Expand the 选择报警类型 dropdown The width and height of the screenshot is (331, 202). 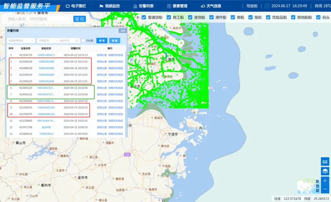[x=21, y=41]
